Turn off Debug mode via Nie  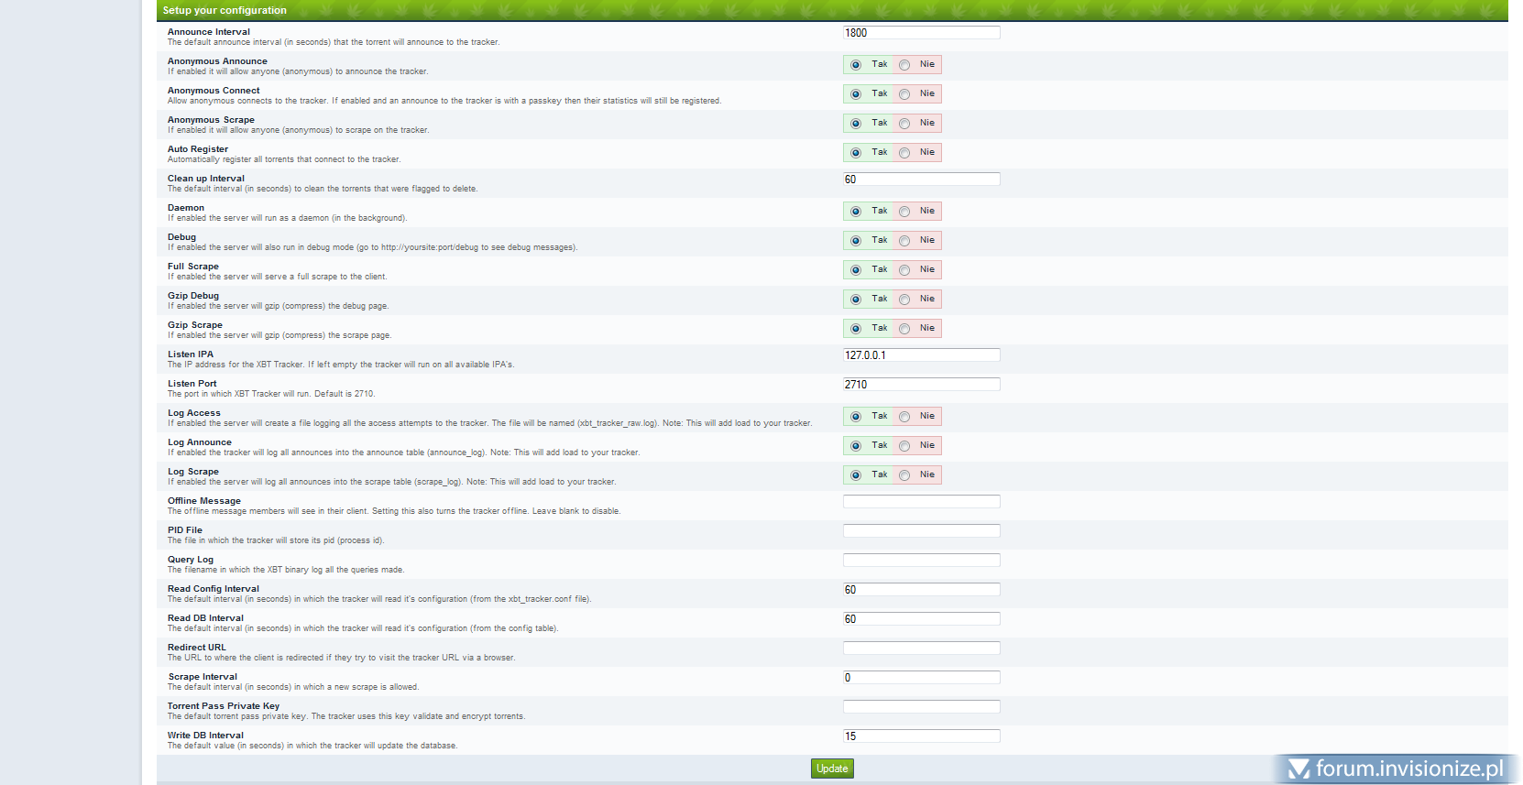click(x=904, y=241)
